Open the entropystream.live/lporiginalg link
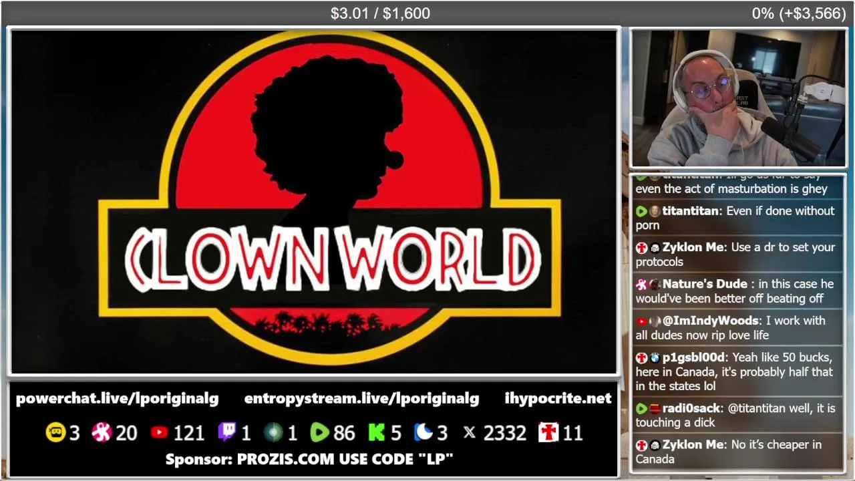This screenshot has width=855, height=481. pos(361,399)
